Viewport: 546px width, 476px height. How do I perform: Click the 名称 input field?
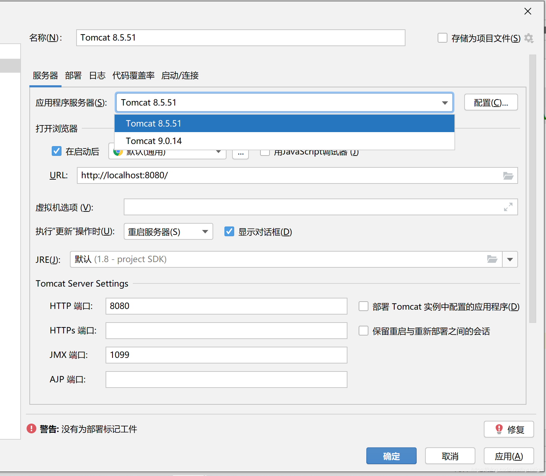click(241, 38)
